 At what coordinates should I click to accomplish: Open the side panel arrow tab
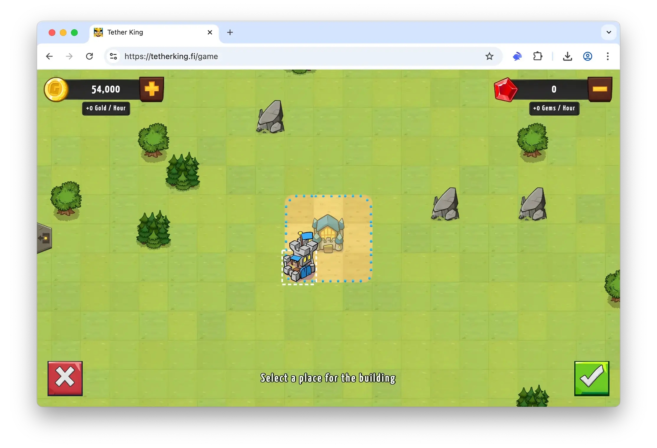(45, 238)
